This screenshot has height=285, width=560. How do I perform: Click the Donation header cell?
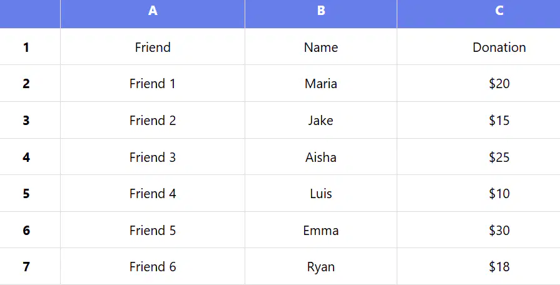[479, 47]
